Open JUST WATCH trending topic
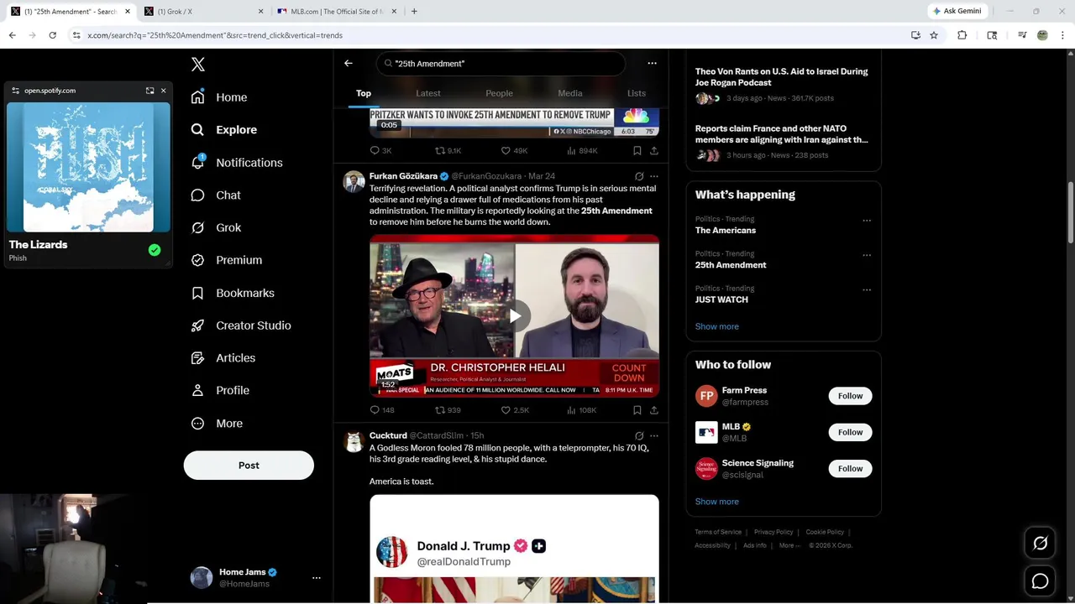Screen dimensions: 1075x604 pos(721,299)
